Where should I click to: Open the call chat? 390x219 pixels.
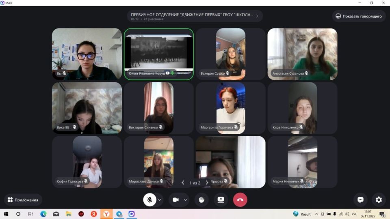[360, 200]
